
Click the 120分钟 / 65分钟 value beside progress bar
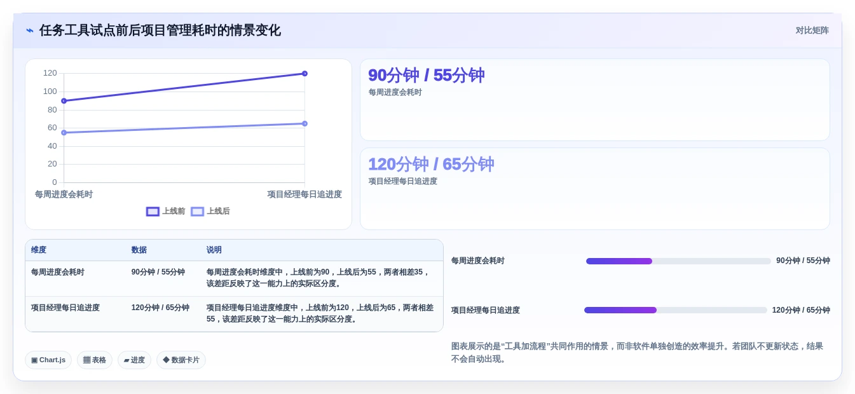[801, 310]
